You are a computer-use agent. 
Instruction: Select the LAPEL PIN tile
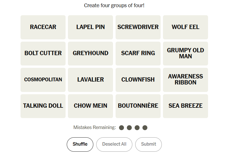[x=90, y=27]
